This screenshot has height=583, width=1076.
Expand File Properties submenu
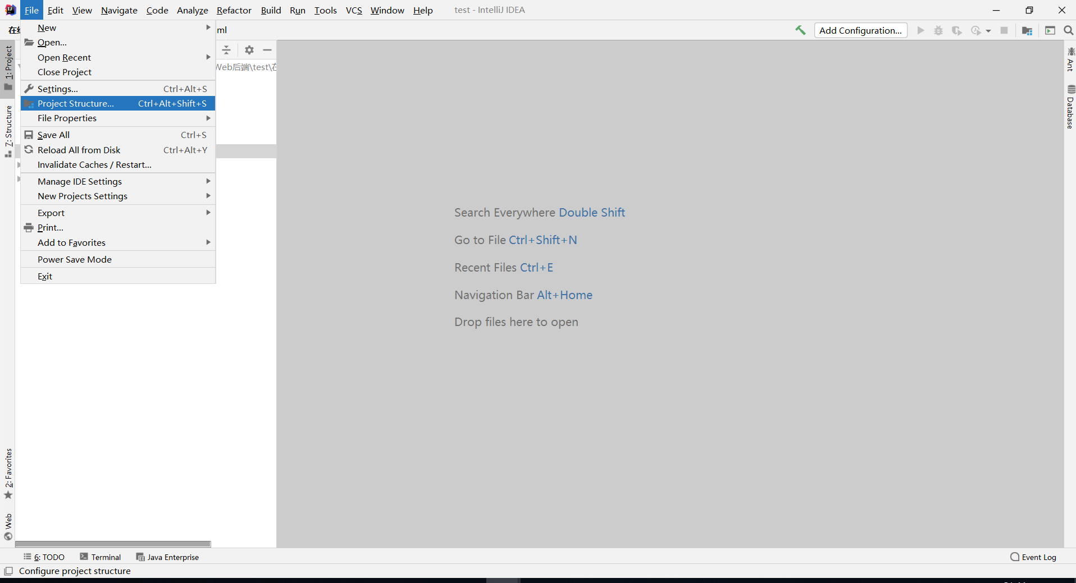118,118
